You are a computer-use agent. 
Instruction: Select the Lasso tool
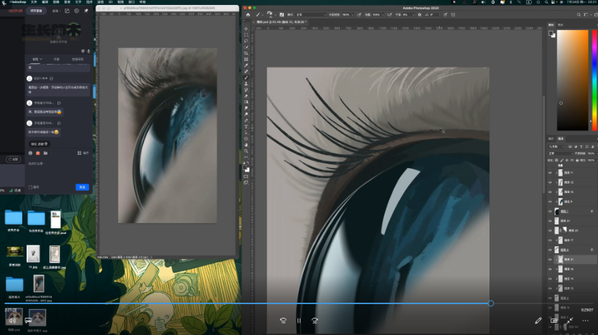click(x=246, y=41)
